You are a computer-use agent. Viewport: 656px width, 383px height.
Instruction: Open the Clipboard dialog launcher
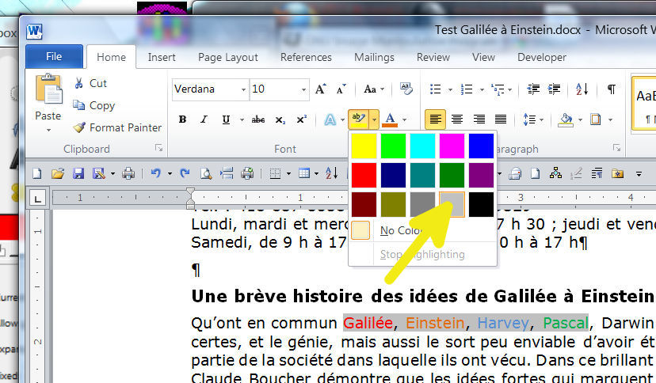point(158,148)
